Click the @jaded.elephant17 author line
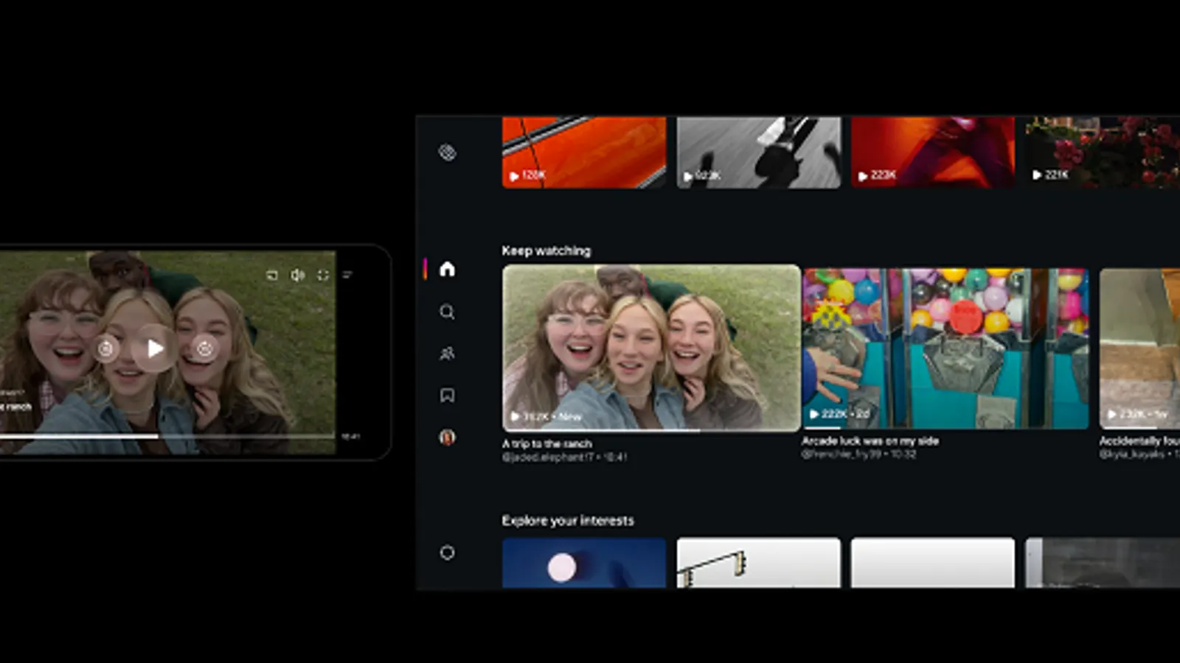 tap(564, 457)
